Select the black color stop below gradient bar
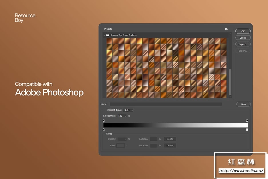This screenshot has height=179, width=268. coord(104,129)
